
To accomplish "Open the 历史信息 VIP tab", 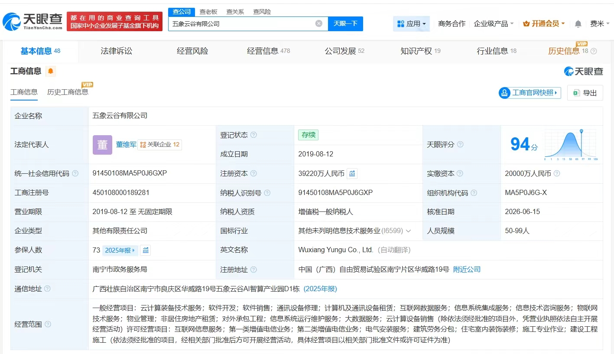I will point(568,51).
